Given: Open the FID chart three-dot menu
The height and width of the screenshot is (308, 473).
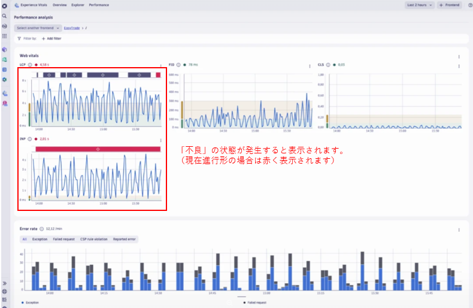Looking at the screenshot, I should click(x=310, y=65).
